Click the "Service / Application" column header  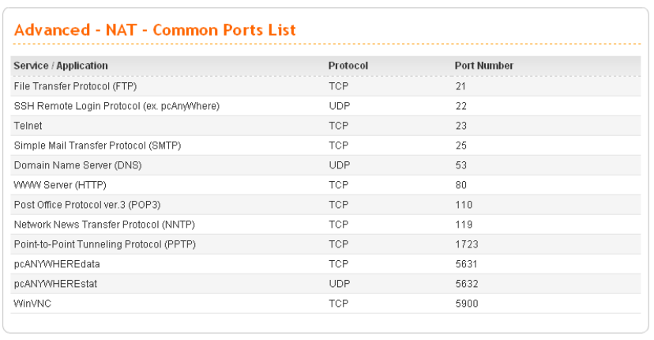(x=61, y=66)
